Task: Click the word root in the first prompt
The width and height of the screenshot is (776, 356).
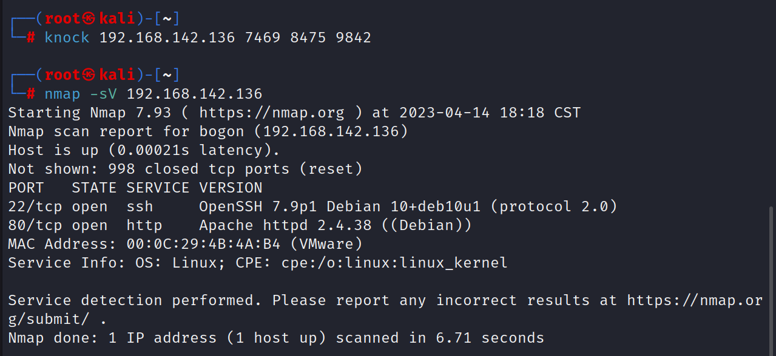Action: click(62, 19)
